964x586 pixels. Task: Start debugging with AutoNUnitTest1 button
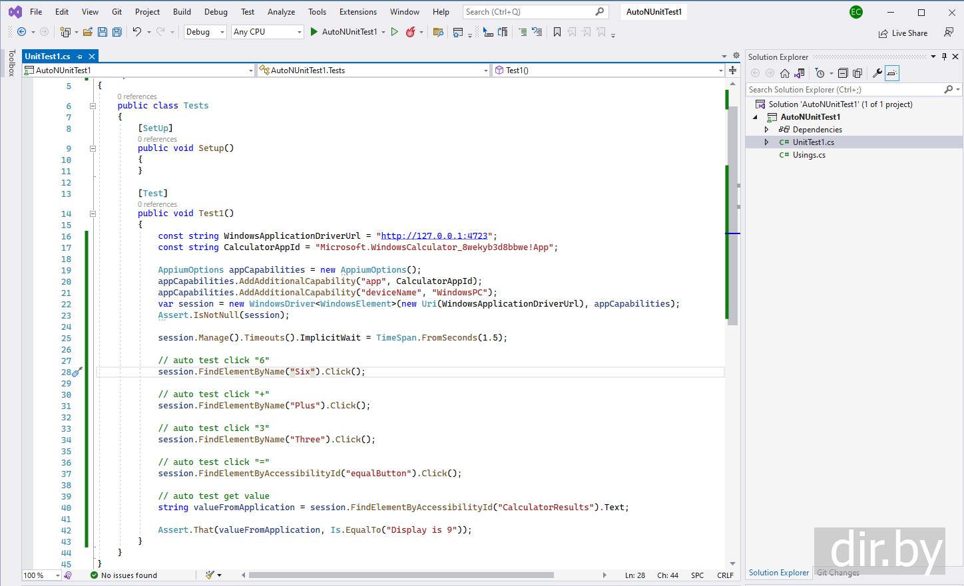[x=344, y=32]
